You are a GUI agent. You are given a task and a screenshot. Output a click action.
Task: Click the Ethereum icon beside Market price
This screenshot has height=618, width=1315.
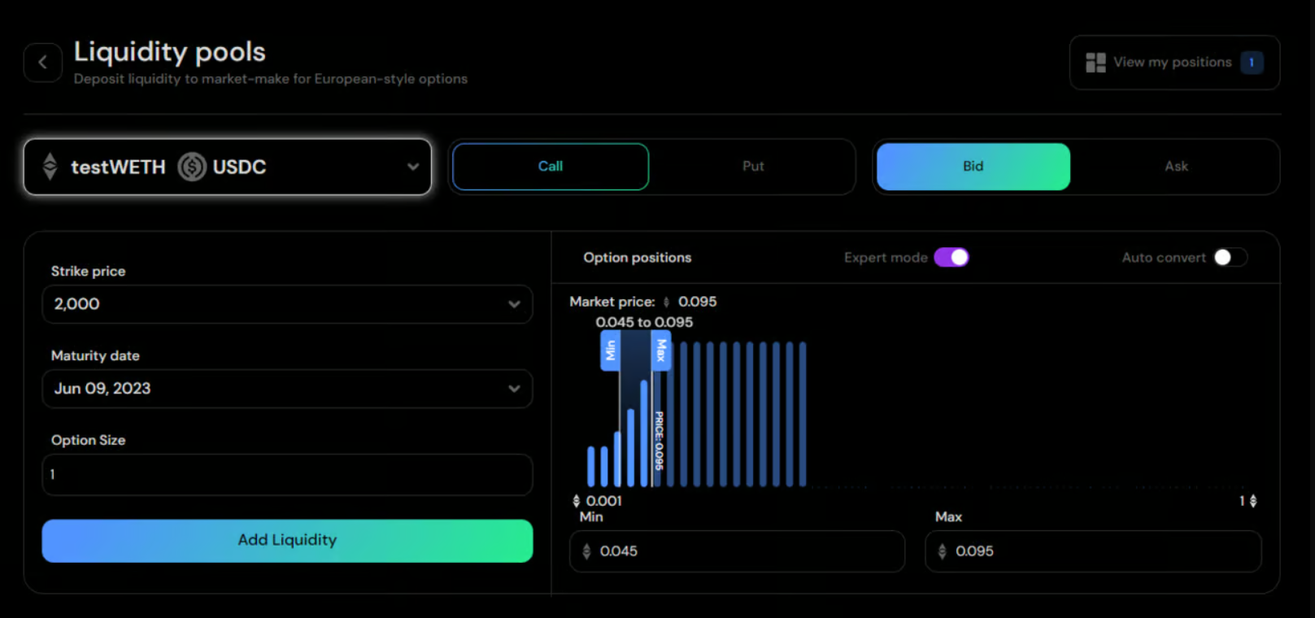pyautogui.click(x=667, y=302)
